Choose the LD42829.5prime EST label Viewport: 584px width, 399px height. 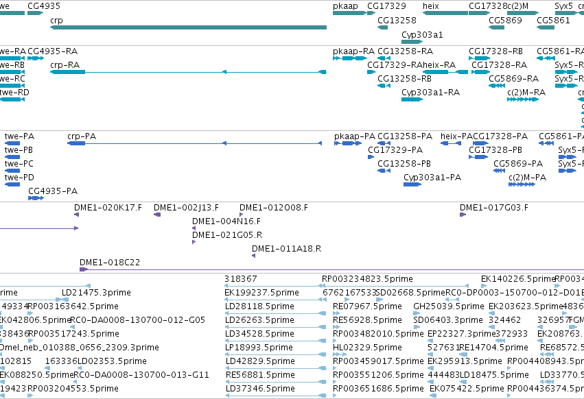point(260,361)
